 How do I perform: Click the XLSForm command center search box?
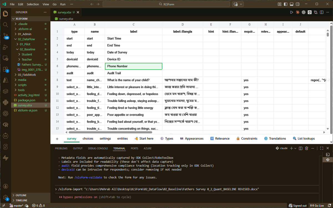[x=167, y=4]
